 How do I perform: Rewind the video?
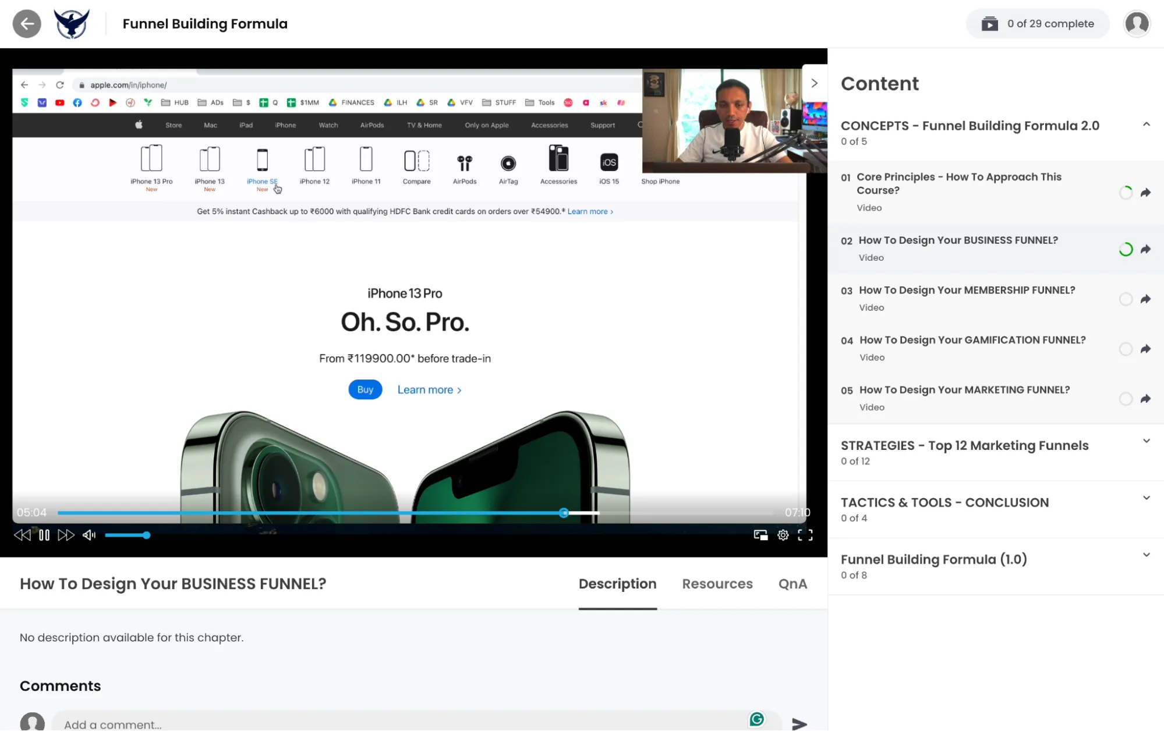[x=23, y=535]
